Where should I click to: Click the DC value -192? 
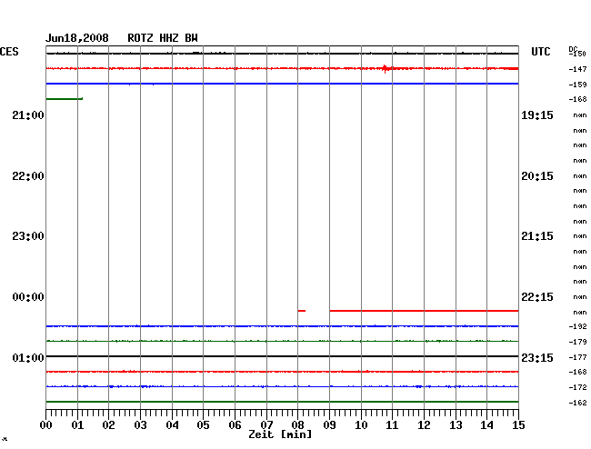tap(577, 326)
